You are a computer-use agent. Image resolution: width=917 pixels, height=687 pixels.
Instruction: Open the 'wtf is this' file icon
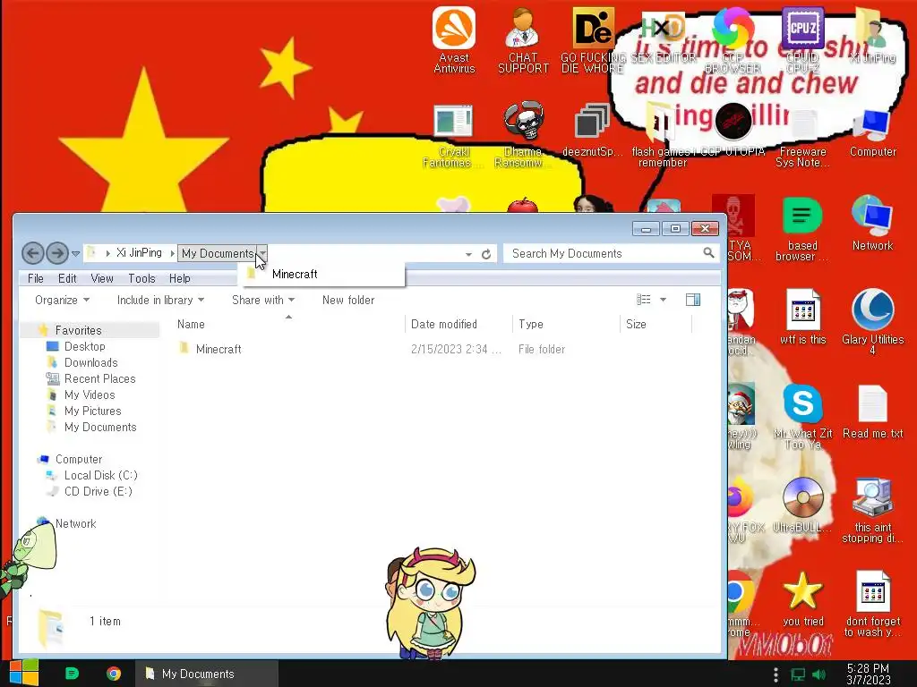tap(802, 317)
